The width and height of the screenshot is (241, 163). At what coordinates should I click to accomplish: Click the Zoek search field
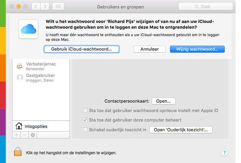coord(206,6)
